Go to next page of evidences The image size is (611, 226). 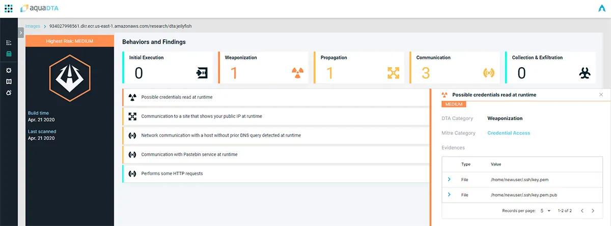(593, 211)
